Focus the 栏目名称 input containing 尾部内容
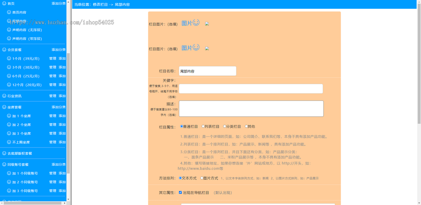Screen dimensions: 421x205 pos(207,71)
